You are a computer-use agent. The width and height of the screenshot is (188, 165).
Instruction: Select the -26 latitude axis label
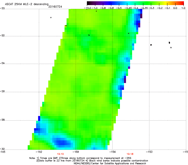(x=2, y=91)
